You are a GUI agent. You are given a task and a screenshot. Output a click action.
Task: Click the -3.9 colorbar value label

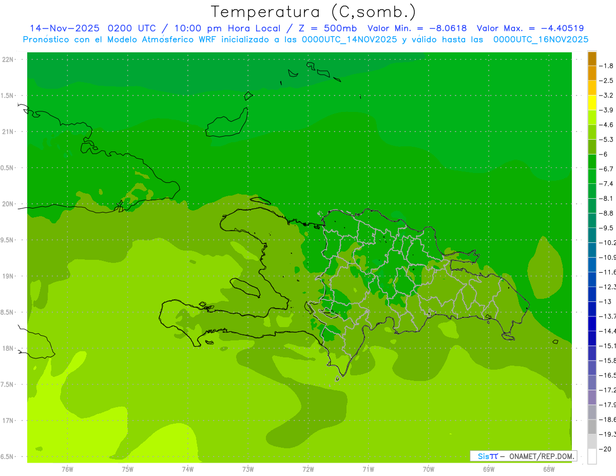pos(606,110)
